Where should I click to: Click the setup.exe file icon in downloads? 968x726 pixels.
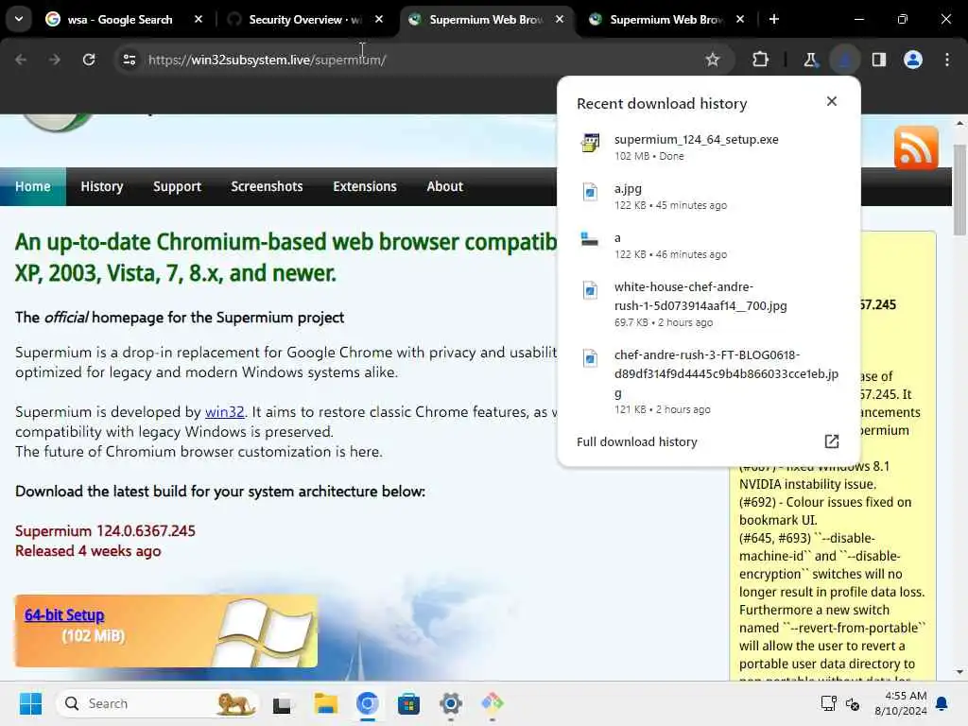[590, 143]
